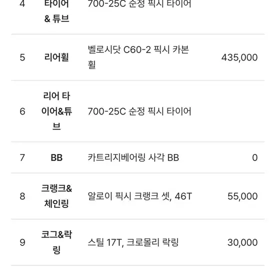276x276 pixels.
Task: Click the 435,000 price value
Action: click(239, 57)
